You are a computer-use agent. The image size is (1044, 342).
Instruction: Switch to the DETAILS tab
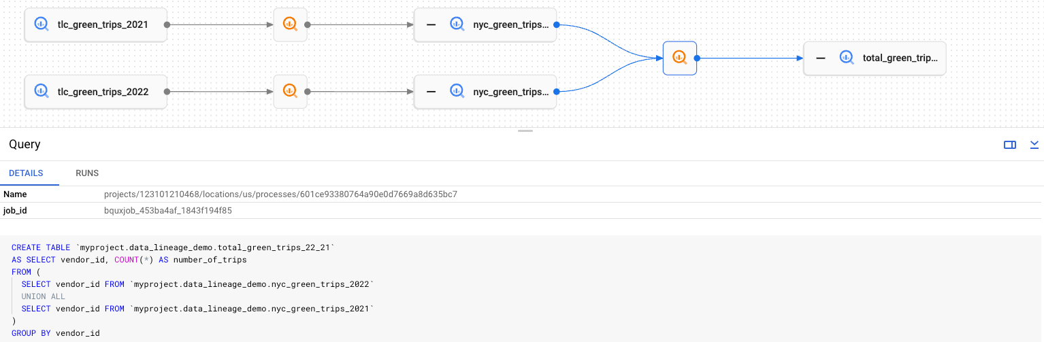[26, 173]
